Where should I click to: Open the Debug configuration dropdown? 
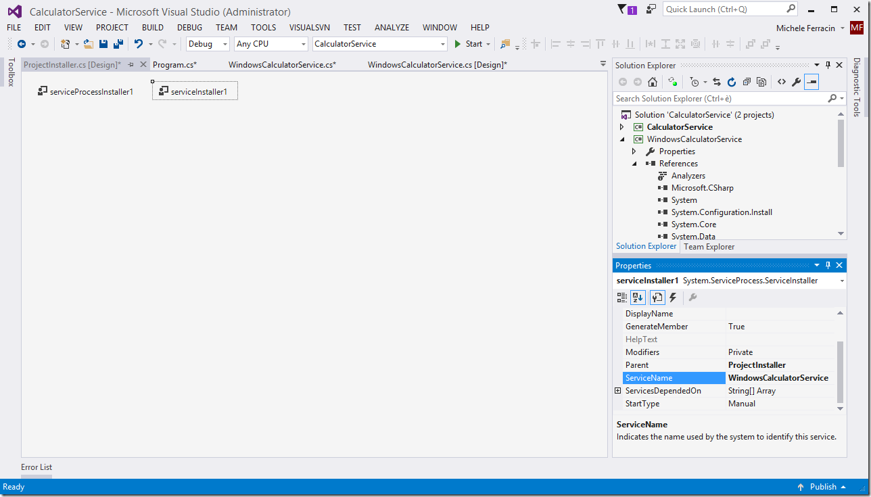[208, 44]
